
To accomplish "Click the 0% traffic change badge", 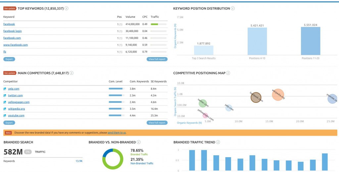I will (28, 152).
